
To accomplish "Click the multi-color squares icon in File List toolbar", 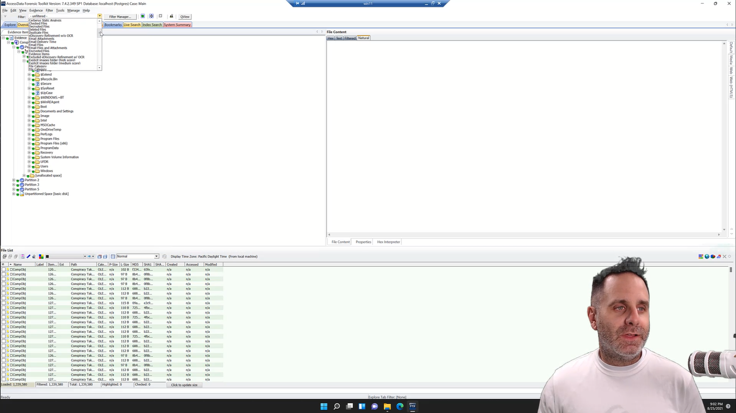I will pyautogui.click(x=41, y=257).
